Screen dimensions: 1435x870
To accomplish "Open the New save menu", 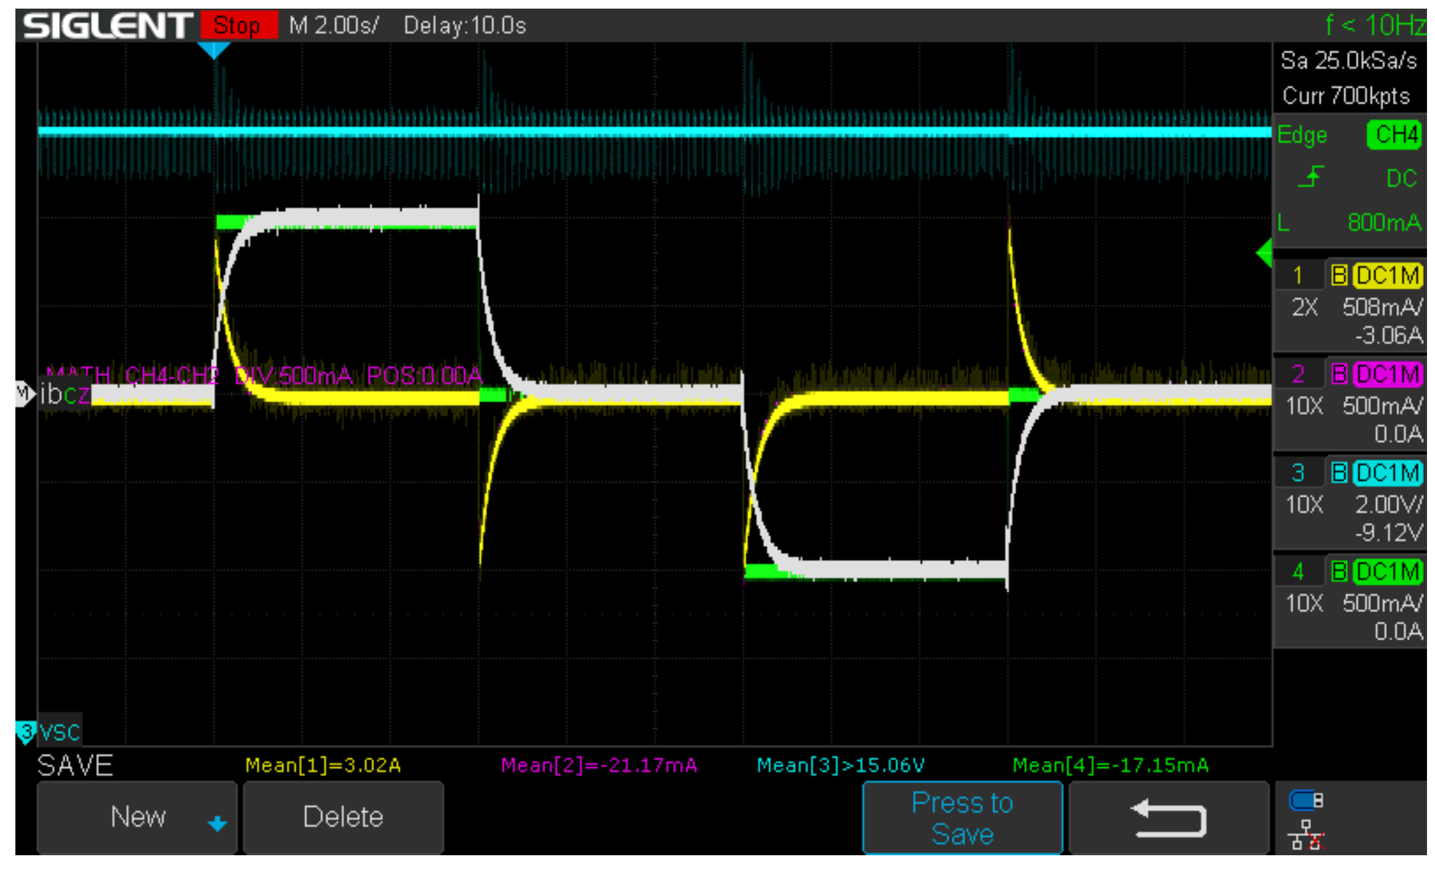I will 137,817.
